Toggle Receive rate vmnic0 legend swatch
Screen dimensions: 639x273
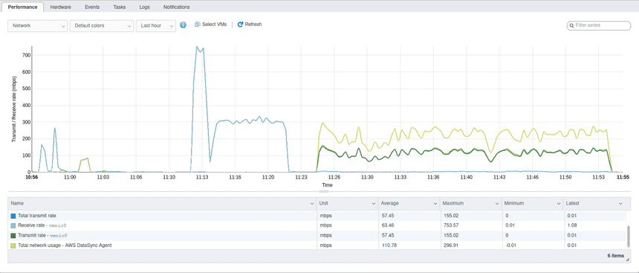(13, 225)
